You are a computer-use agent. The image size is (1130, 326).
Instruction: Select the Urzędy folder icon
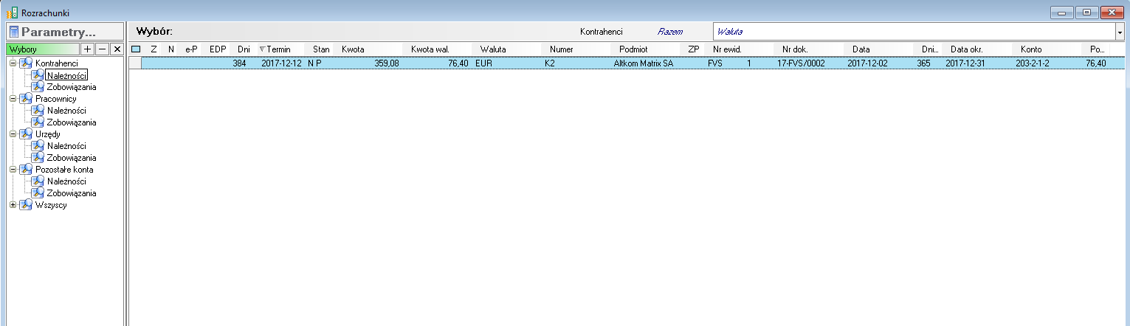26,134
